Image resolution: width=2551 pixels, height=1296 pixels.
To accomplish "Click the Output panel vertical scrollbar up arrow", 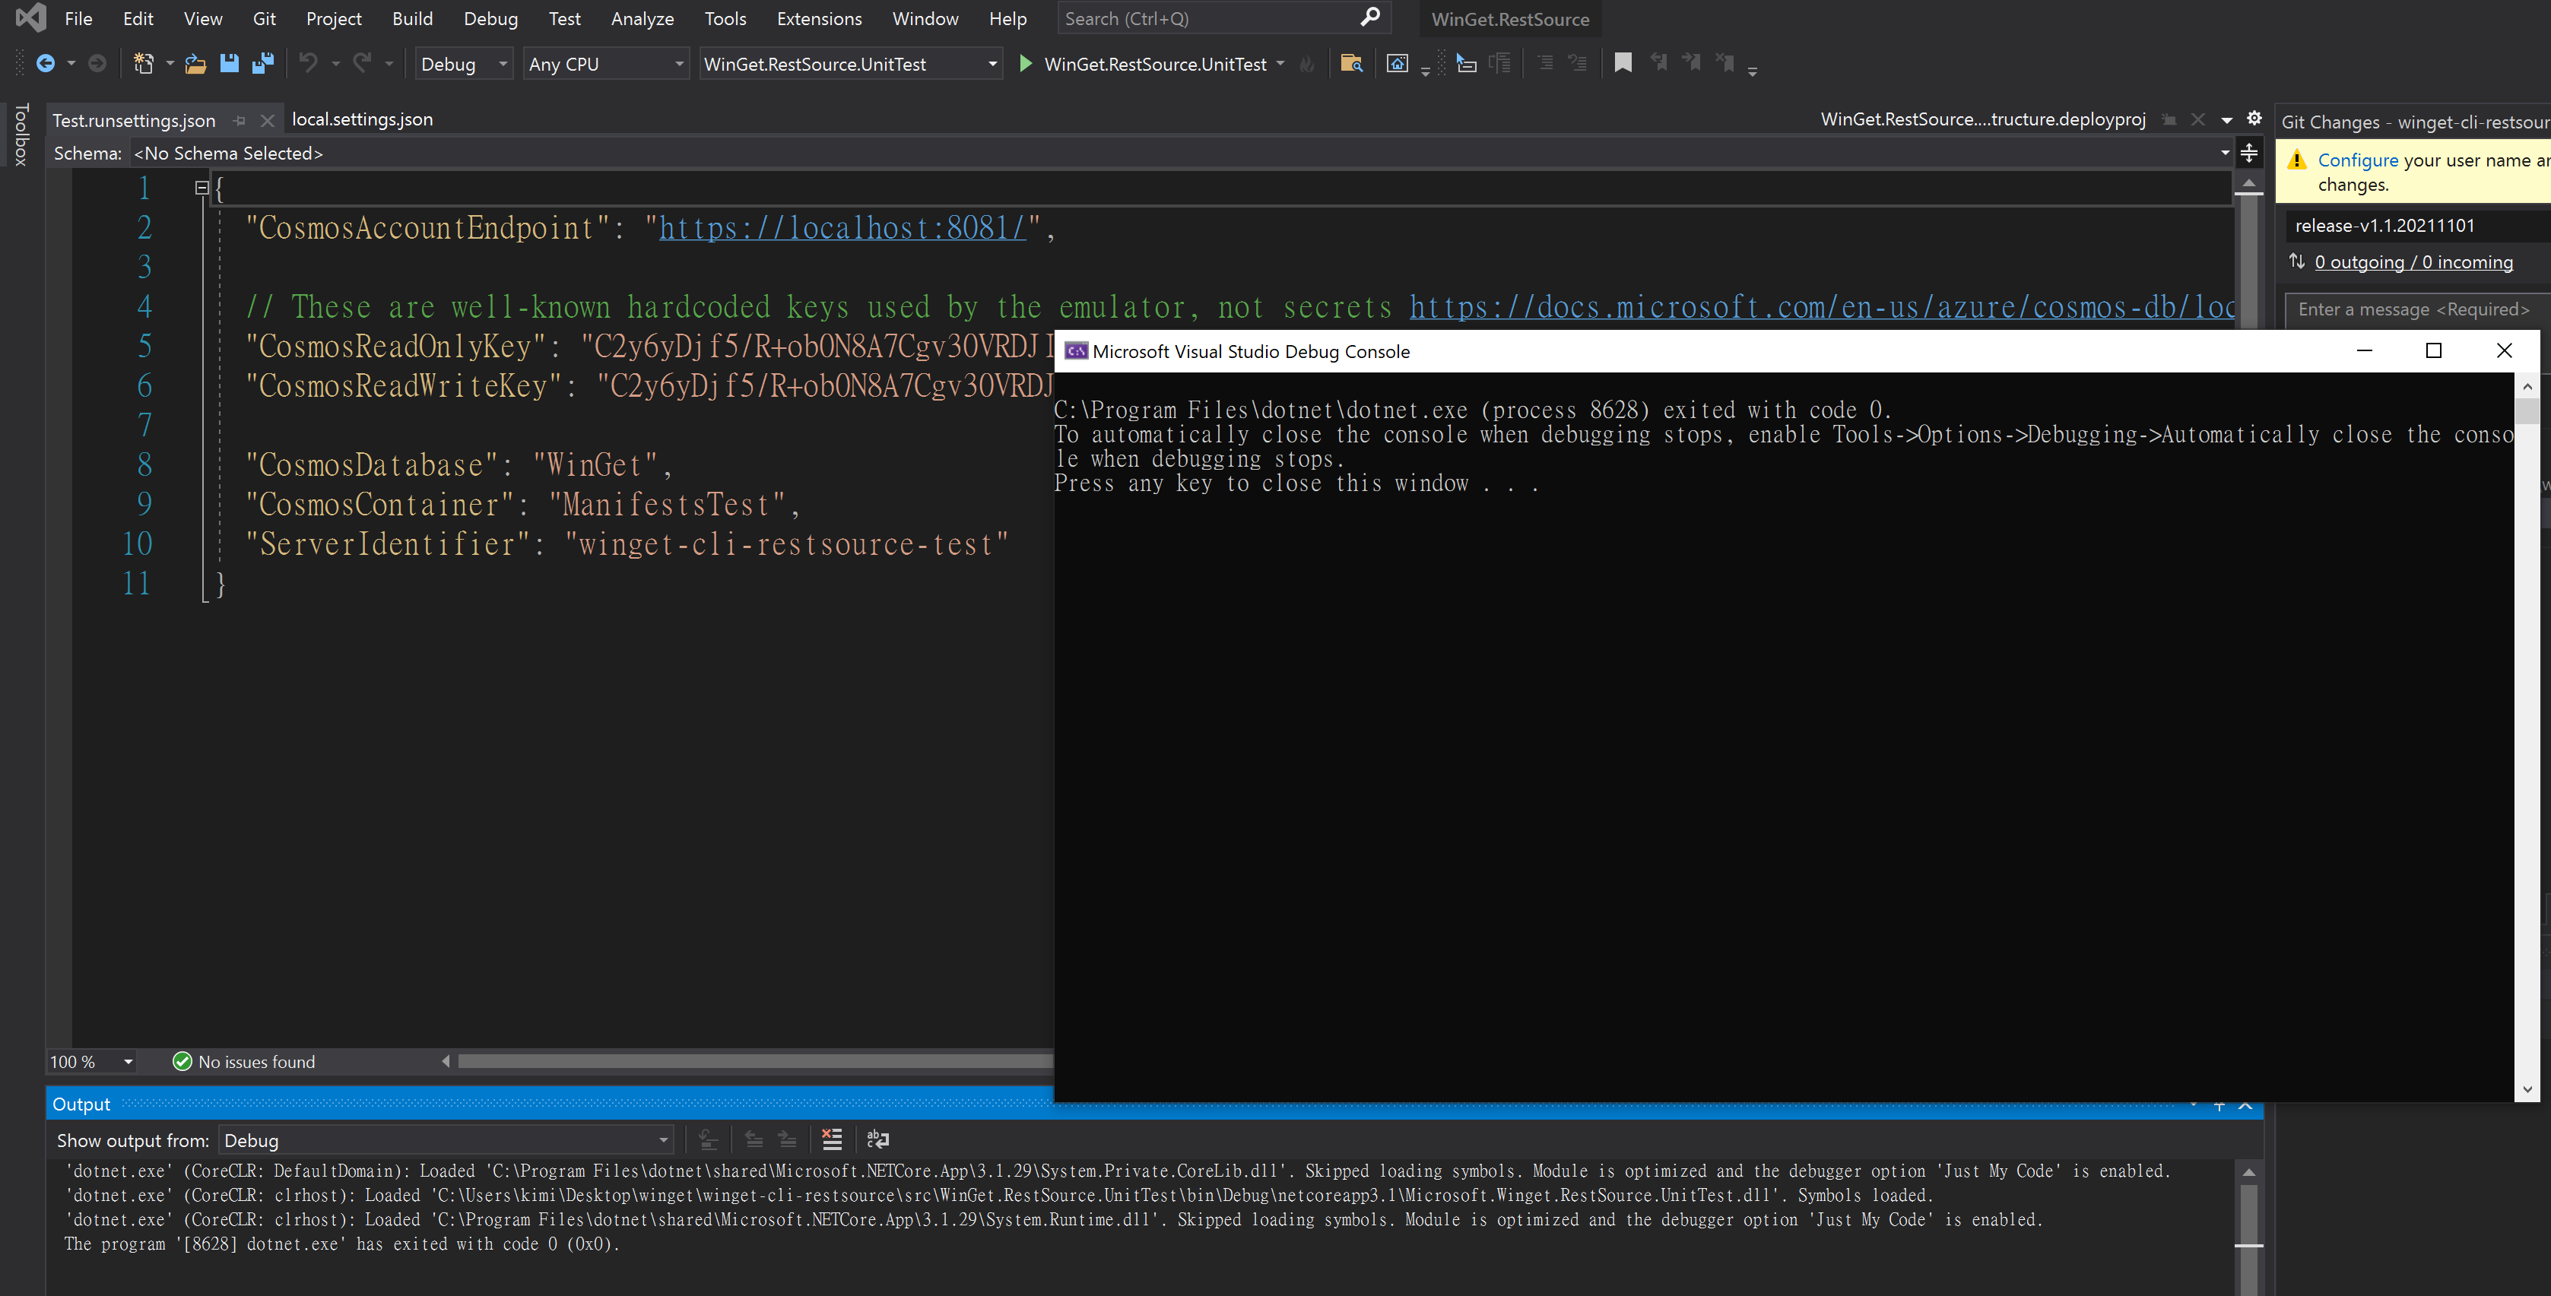I will [2249, 1172].
